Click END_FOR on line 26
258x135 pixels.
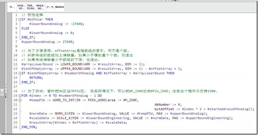point(28,127)
